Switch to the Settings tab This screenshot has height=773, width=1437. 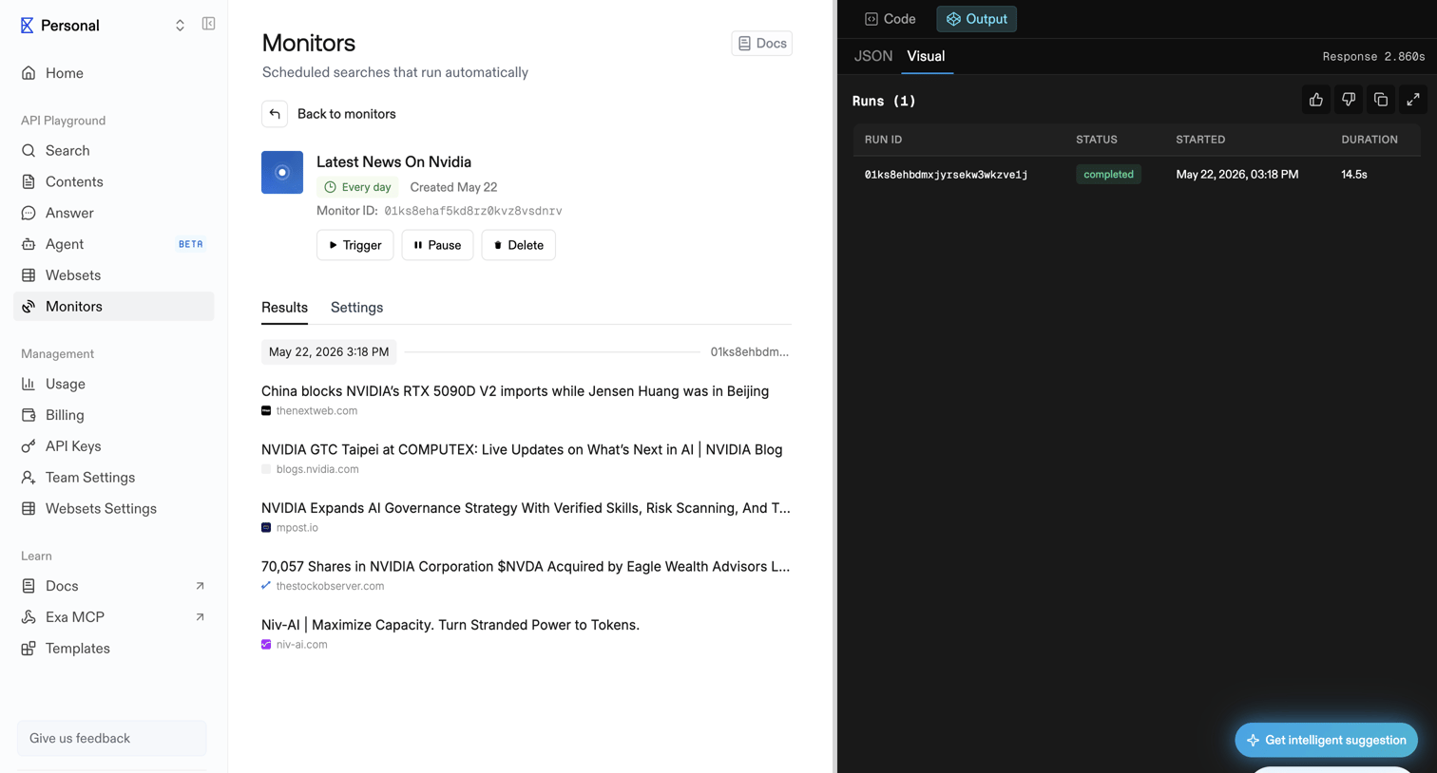[357, 308]
